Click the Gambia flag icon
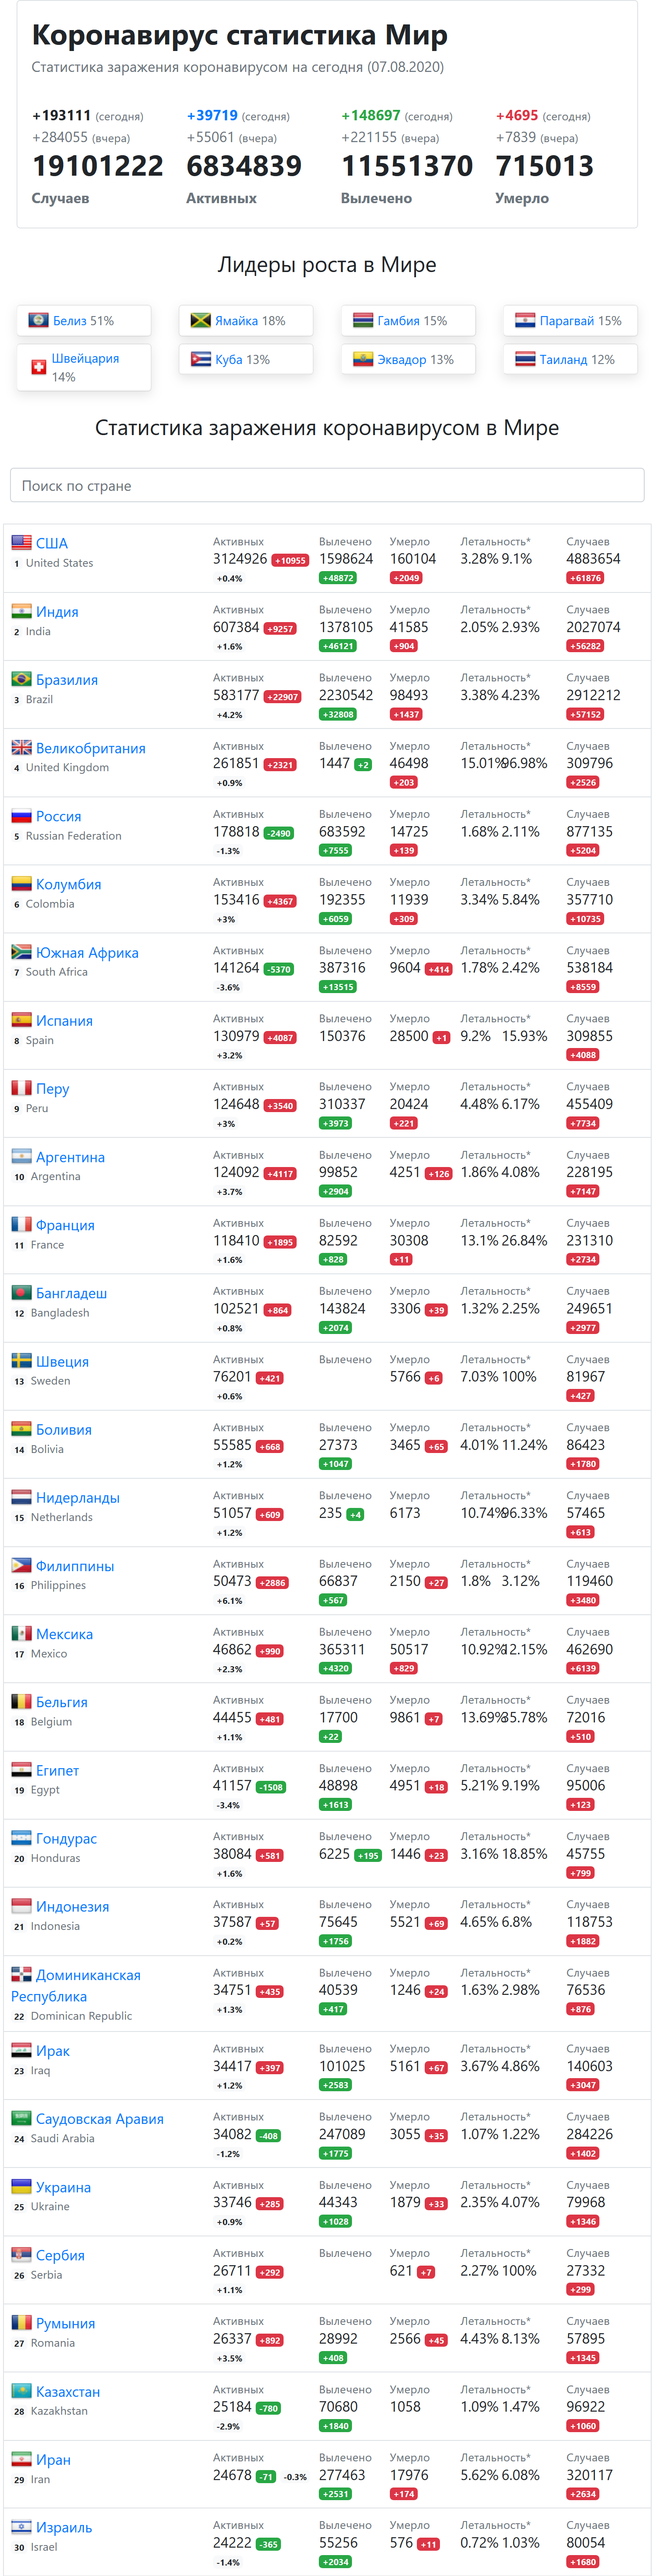Image resolution: width=656 pixels, height=2576 pixels. click(x=362, y=320)
